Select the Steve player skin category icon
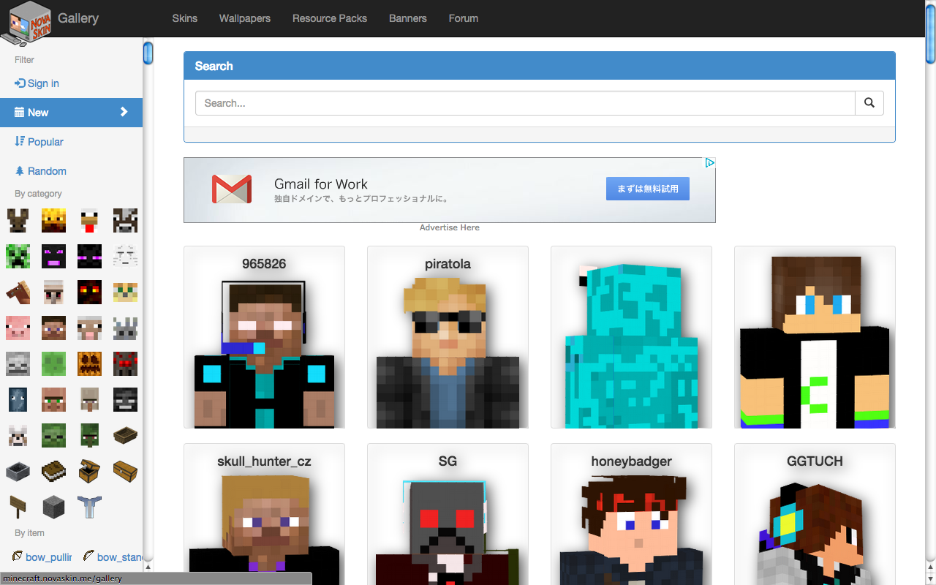The height and width of the screenshot is (585, 936). [53, 328]
